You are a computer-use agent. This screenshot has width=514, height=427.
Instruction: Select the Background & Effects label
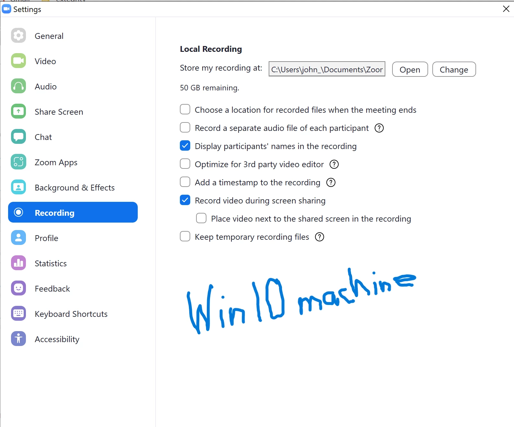click(x=75, y=188)
